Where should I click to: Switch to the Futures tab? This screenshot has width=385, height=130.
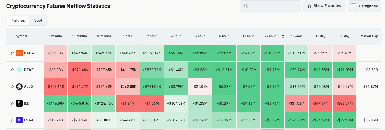[x=18, y=20]
